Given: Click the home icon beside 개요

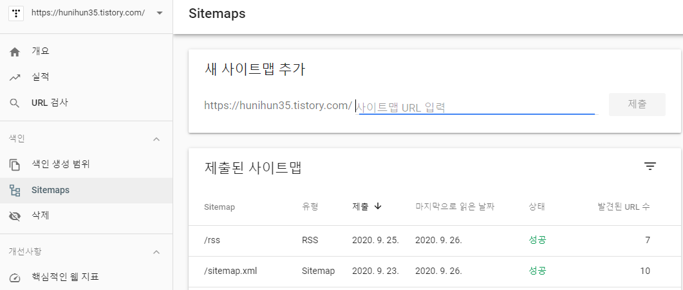Looking at the screenshot, I should pyautogui.click(x=15, y=52).
